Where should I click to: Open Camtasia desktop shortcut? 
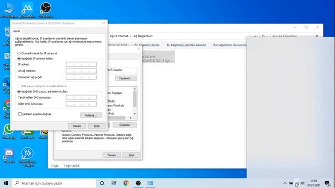pyautogui.click(x=28, y=135)
